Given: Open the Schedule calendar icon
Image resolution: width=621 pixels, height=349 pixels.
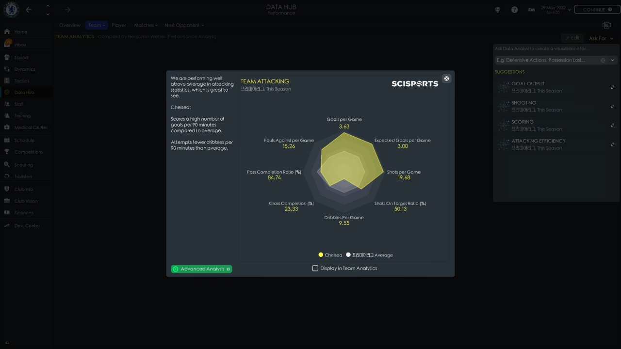Looking at the screenshot, I should coord(7,140).
